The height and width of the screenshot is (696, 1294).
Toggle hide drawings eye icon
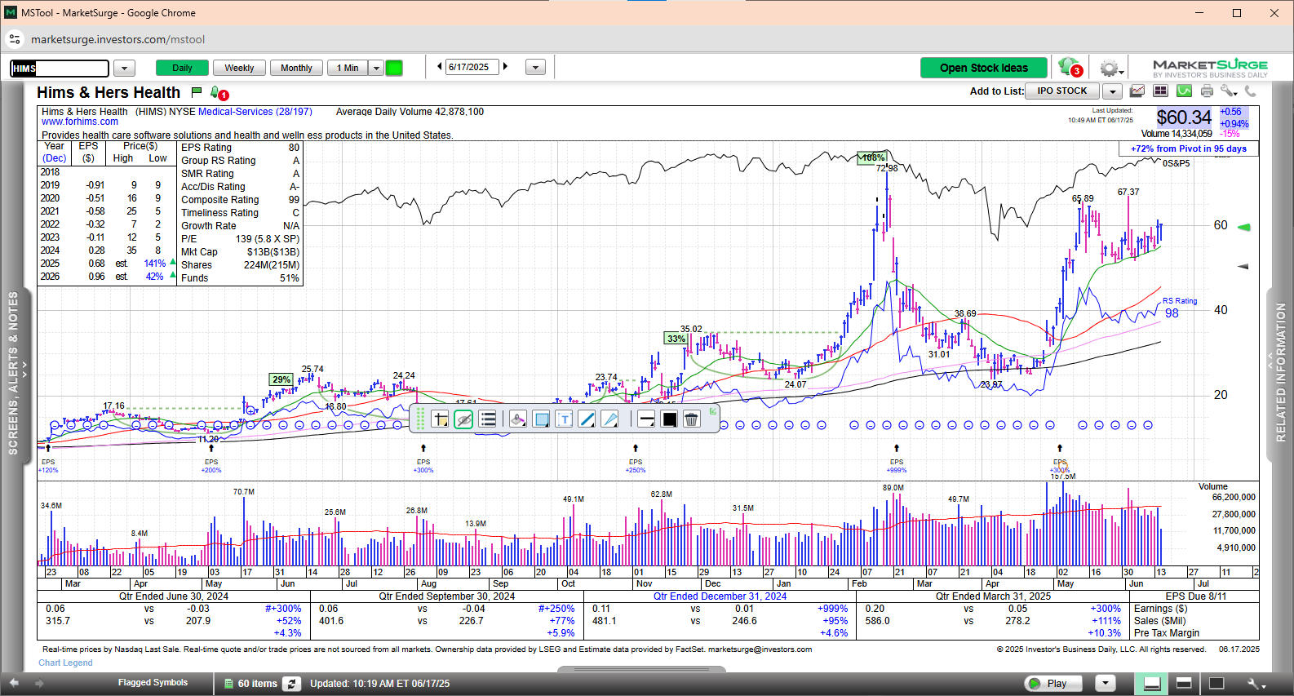coord(463,419)
